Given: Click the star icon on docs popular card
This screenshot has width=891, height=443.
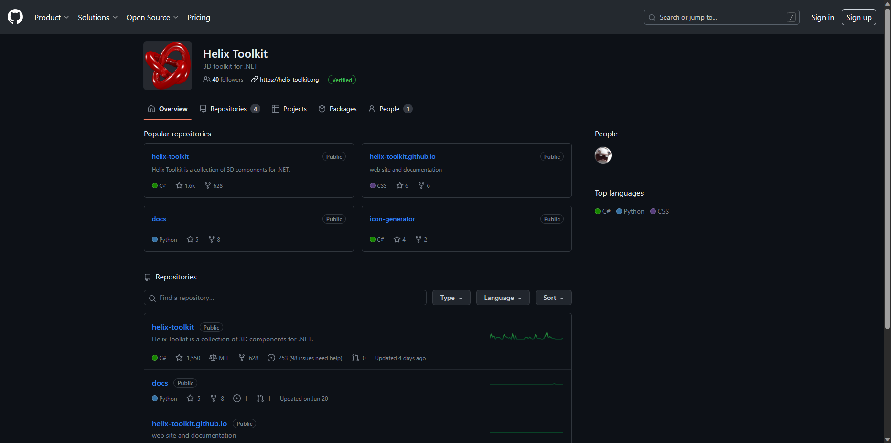Looking at the screenshot, I should pos(190,239).
